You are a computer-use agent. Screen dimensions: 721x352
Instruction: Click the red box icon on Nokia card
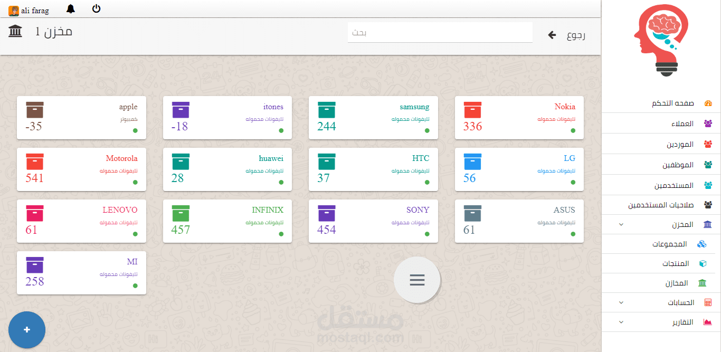pyautogui.click(x=472, y=110)
